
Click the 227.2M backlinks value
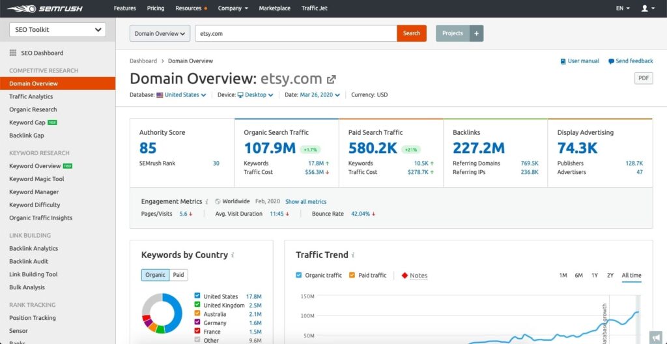click(x=479, y=148)
